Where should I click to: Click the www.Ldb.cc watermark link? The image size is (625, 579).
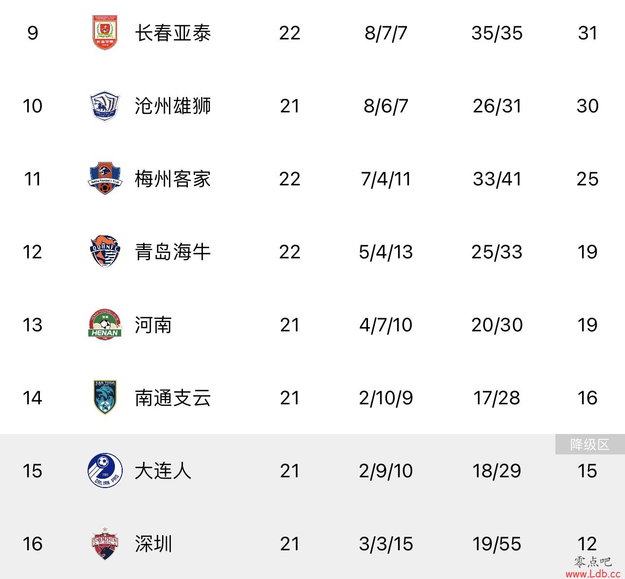[592, 574]
